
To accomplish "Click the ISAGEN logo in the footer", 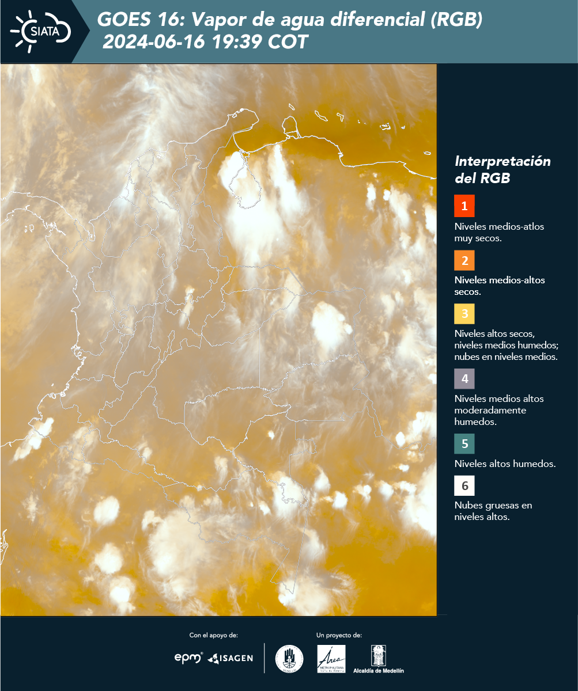I will 231,658.
